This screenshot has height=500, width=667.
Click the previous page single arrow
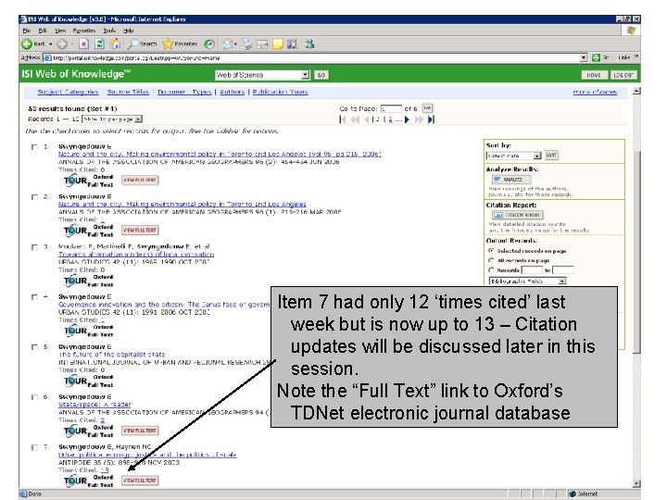click(367, 119)
